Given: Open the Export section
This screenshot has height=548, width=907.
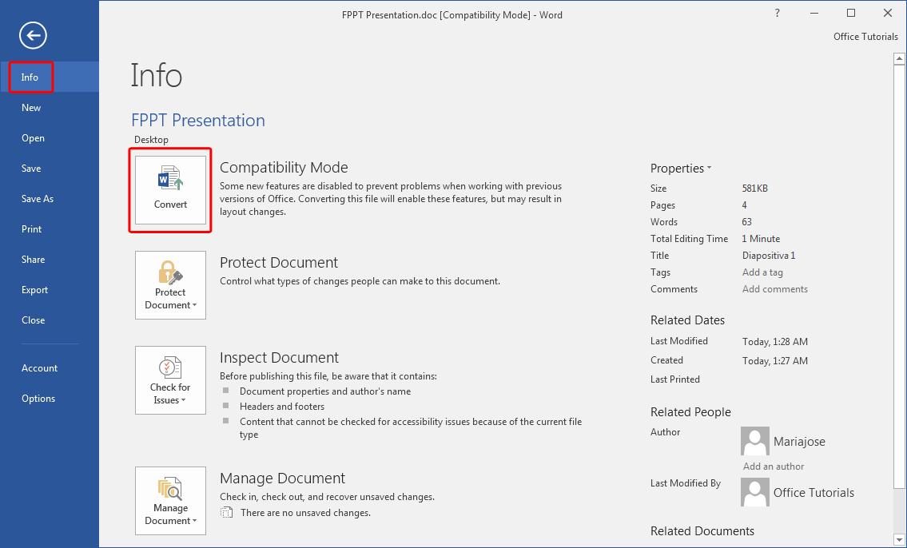Looking at the screenshot, I should click(x=33, y=289).
